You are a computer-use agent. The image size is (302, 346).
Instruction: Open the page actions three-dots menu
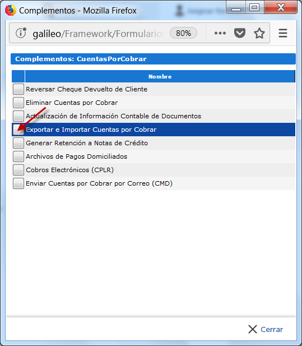[x=220, y=33]
